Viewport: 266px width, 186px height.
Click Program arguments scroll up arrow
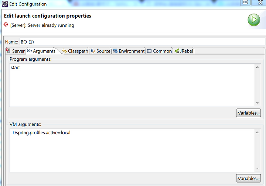(258, 67)
